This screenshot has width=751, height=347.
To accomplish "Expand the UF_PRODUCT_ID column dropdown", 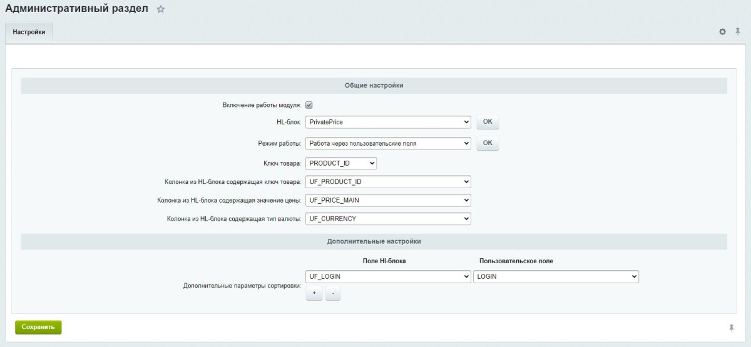I will point(388,182).
